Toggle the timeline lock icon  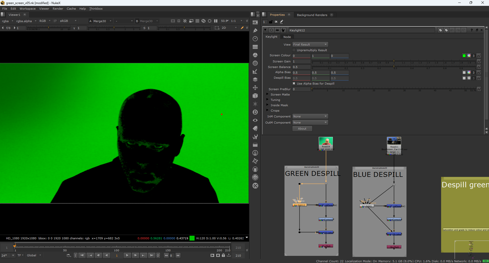223,255
